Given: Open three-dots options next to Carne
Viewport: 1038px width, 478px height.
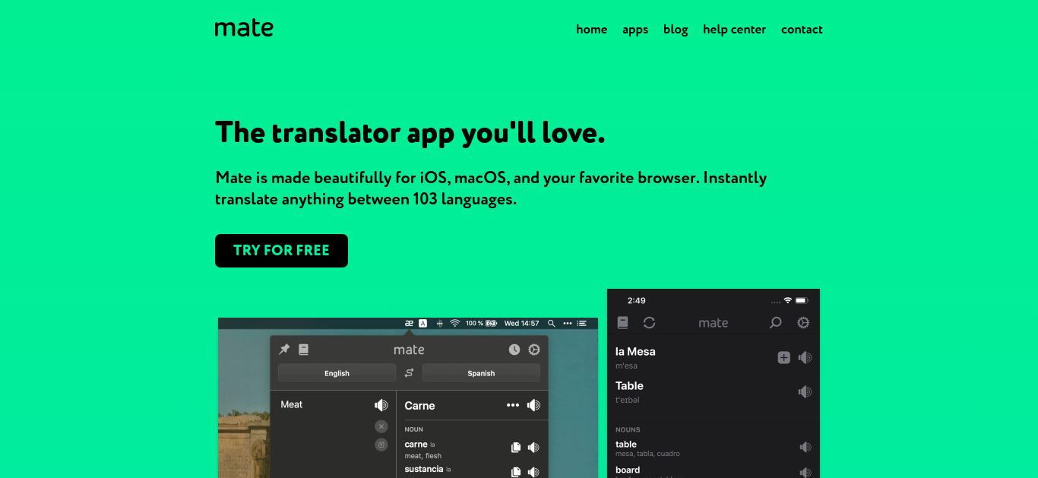Looking at the screenshot, I should [x=513, y=405].
